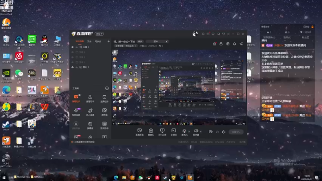Open stream settings gear in bottom bar

point(224,132)
